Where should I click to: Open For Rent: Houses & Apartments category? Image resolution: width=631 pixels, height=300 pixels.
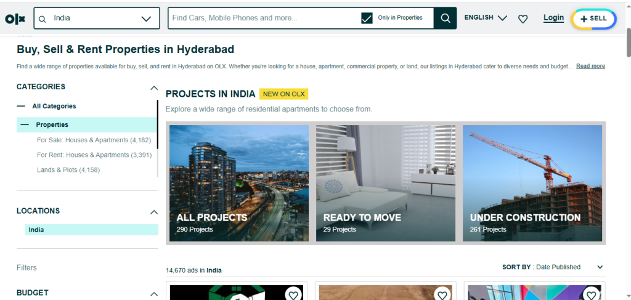[x=94, y=155]
